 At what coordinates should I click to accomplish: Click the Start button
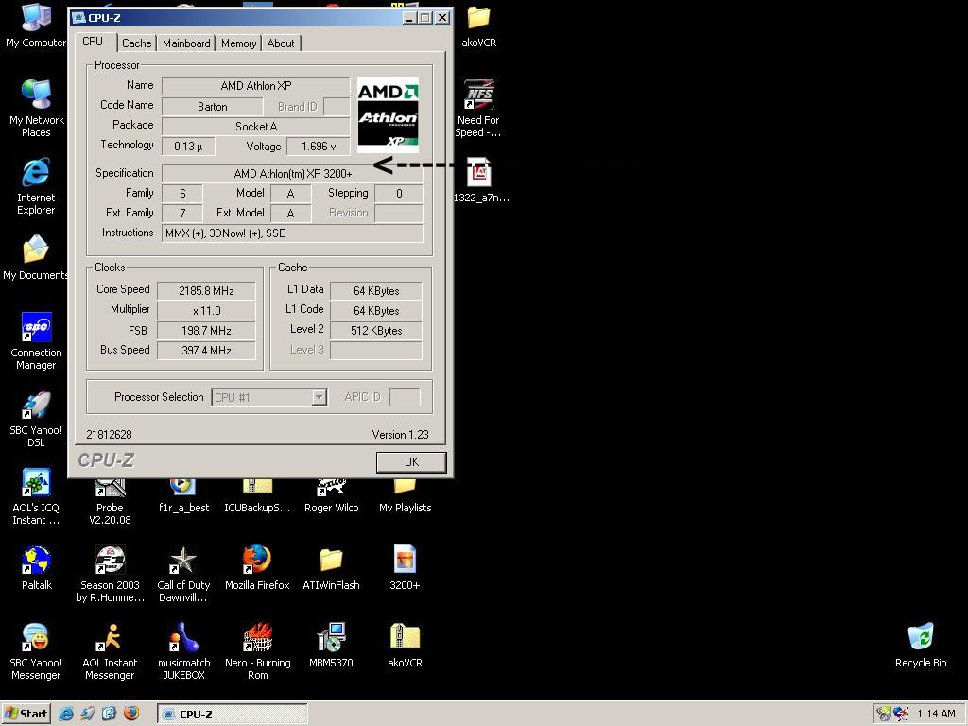26,714
